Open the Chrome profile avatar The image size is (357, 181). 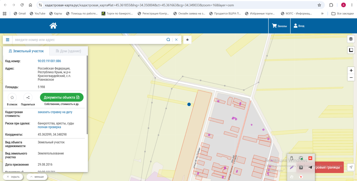pos(343,5)
